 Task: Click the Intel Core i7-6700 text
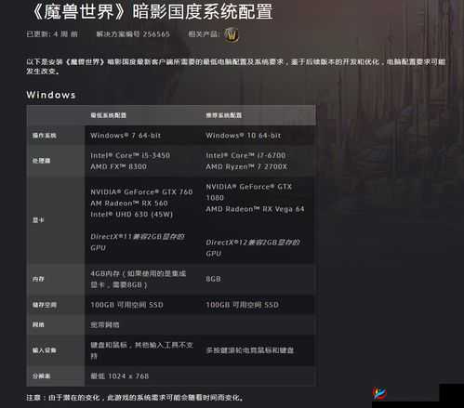(245, 155)
